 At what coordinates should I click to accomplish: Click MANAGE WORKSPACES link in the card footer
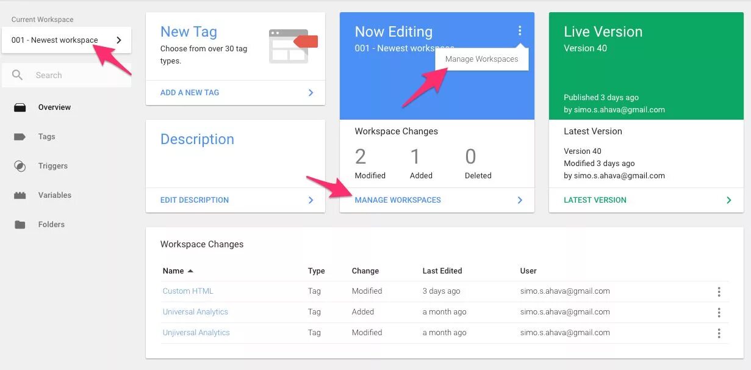[398, 200]
